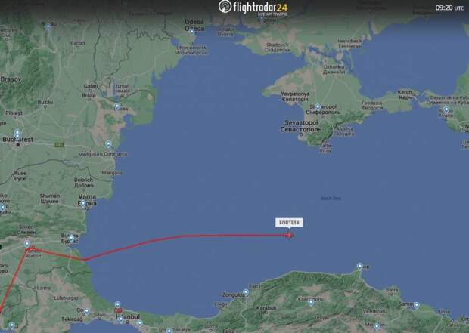
Task: Click the 09:20 UTC clock
Action: 449,8
